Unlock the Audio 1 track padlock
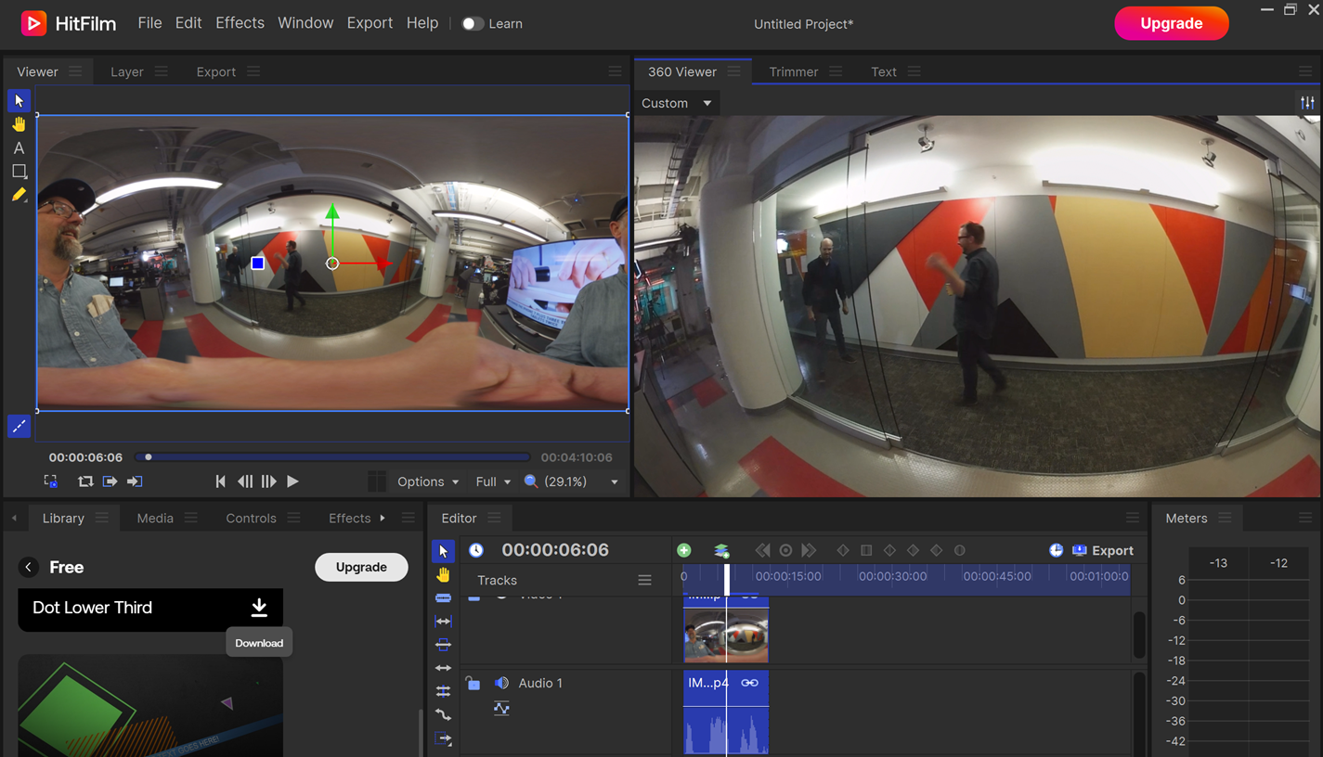 473,683
